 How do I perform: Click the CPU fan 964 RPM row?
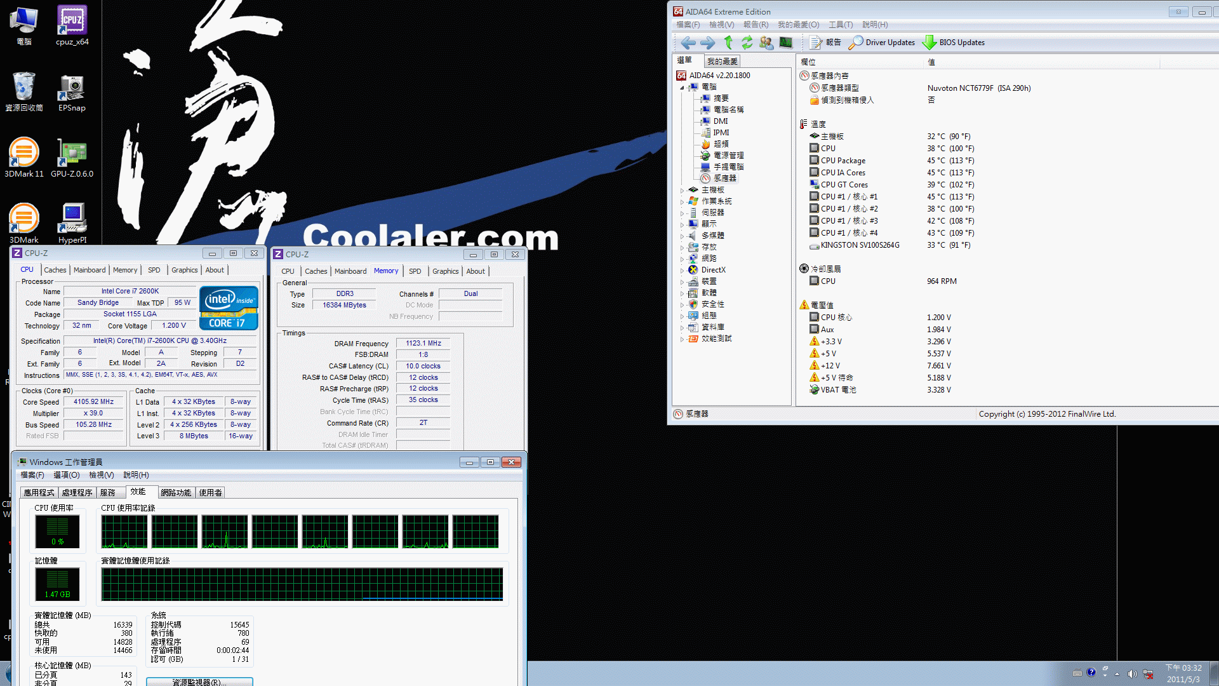click(883, 281)
